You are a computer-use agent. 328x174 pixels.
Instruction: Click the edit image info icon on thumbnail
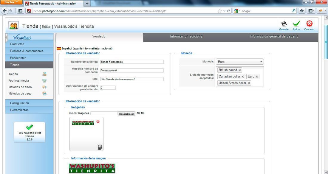pyautogui.click(x=100, y=147)
